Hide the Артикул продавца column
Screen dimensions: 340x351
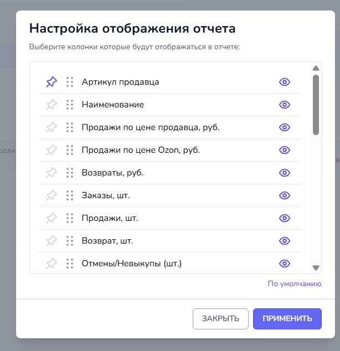coord(285,82)
